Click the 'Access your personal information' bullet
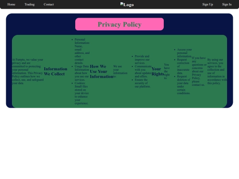This screenshot has height=179, width=239. coord(184,53)
